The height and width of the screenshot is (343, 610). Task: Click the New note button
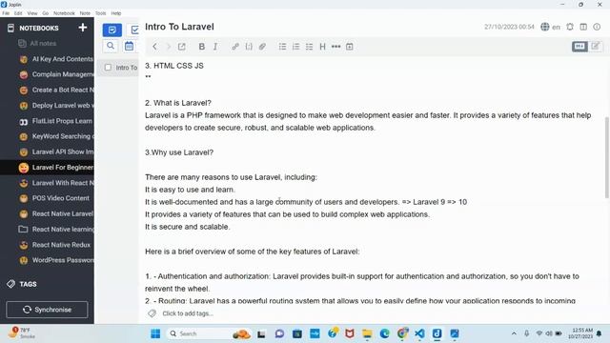tap(112, 30)
